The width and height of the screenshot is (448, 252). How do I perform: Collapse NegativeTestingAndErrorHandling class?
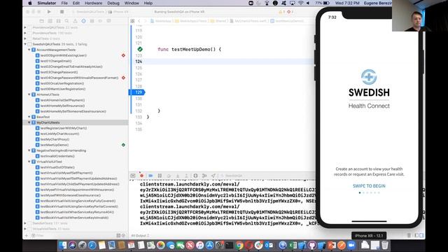click(29, 150)
